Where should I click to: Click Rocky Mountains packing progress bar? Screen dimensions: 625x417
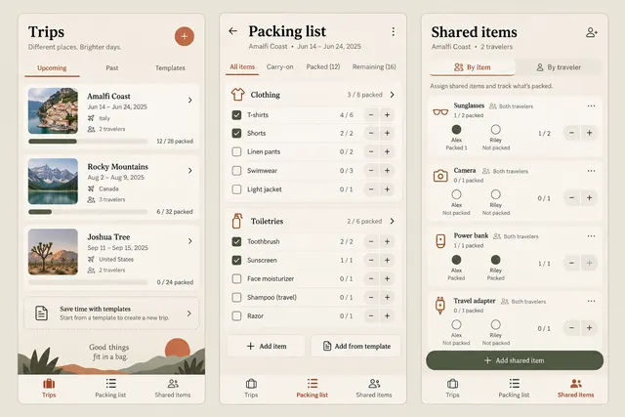click(88, 212)
